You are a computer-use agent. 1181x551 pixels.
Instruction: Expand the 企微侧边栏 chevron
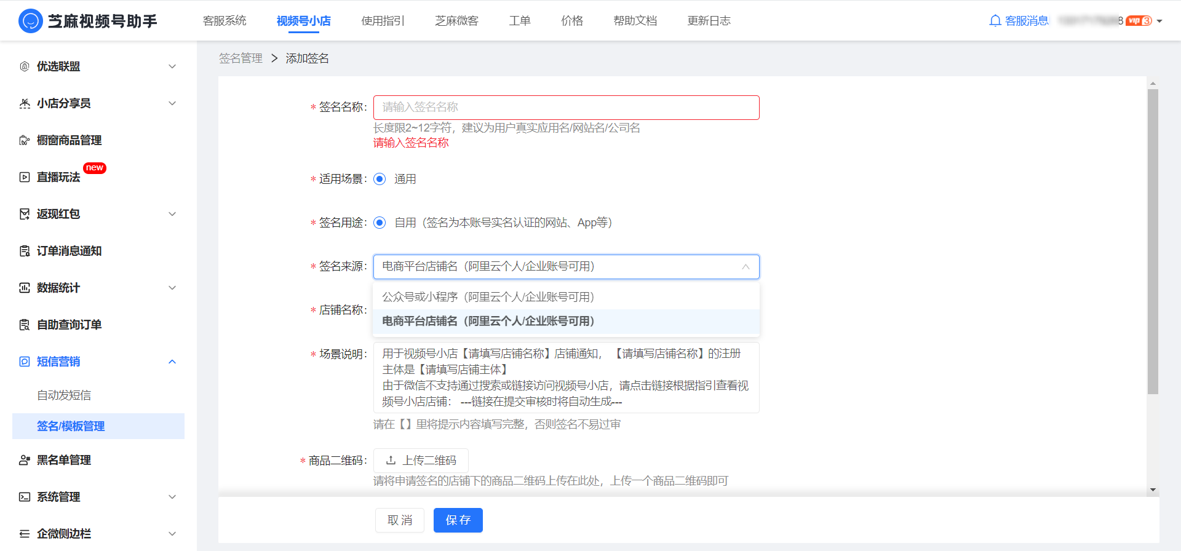[172, 534]
